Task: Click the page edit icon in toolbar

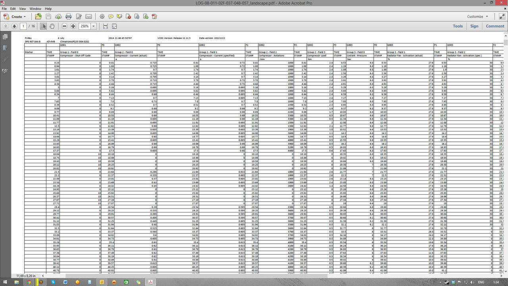Action: (154, 17)
